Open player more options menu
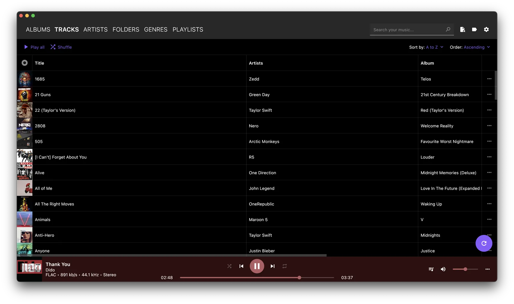514x304 pixels. pyautogui.click(x=488, y=269)
